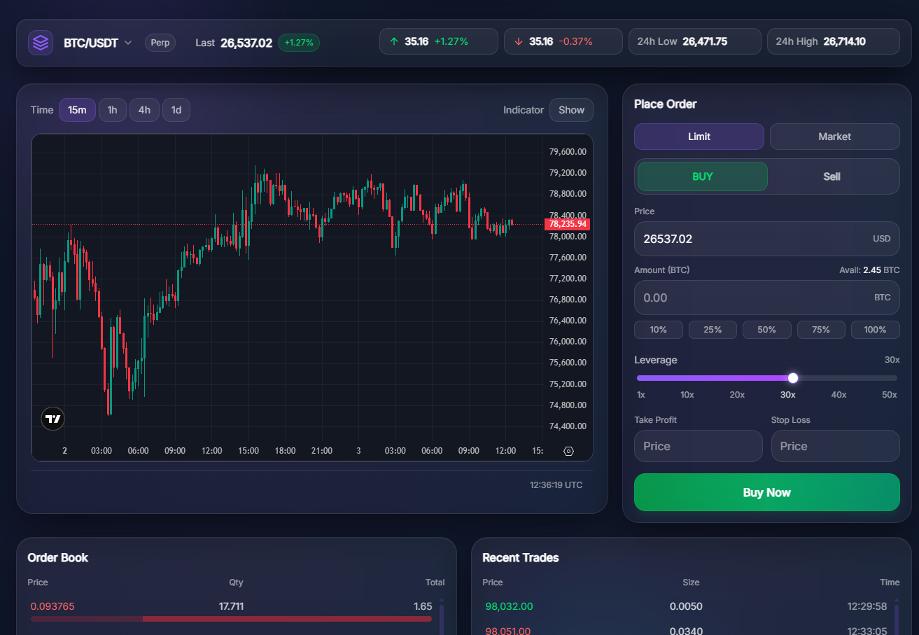Image resolution: width=919 pixels, height=635 pixels.
Task: Click the 24h High stat panel
Action: [833, 41]
